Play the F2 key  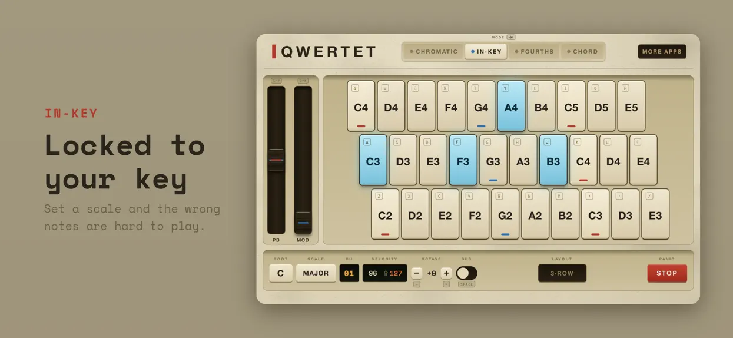click(x=475, y=214)
